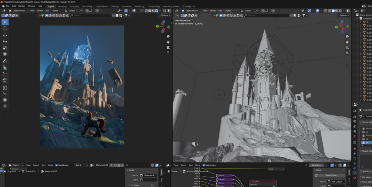Toggle camera view in right viewport
The width and height of the screenshot is (372, 187).
347,47
